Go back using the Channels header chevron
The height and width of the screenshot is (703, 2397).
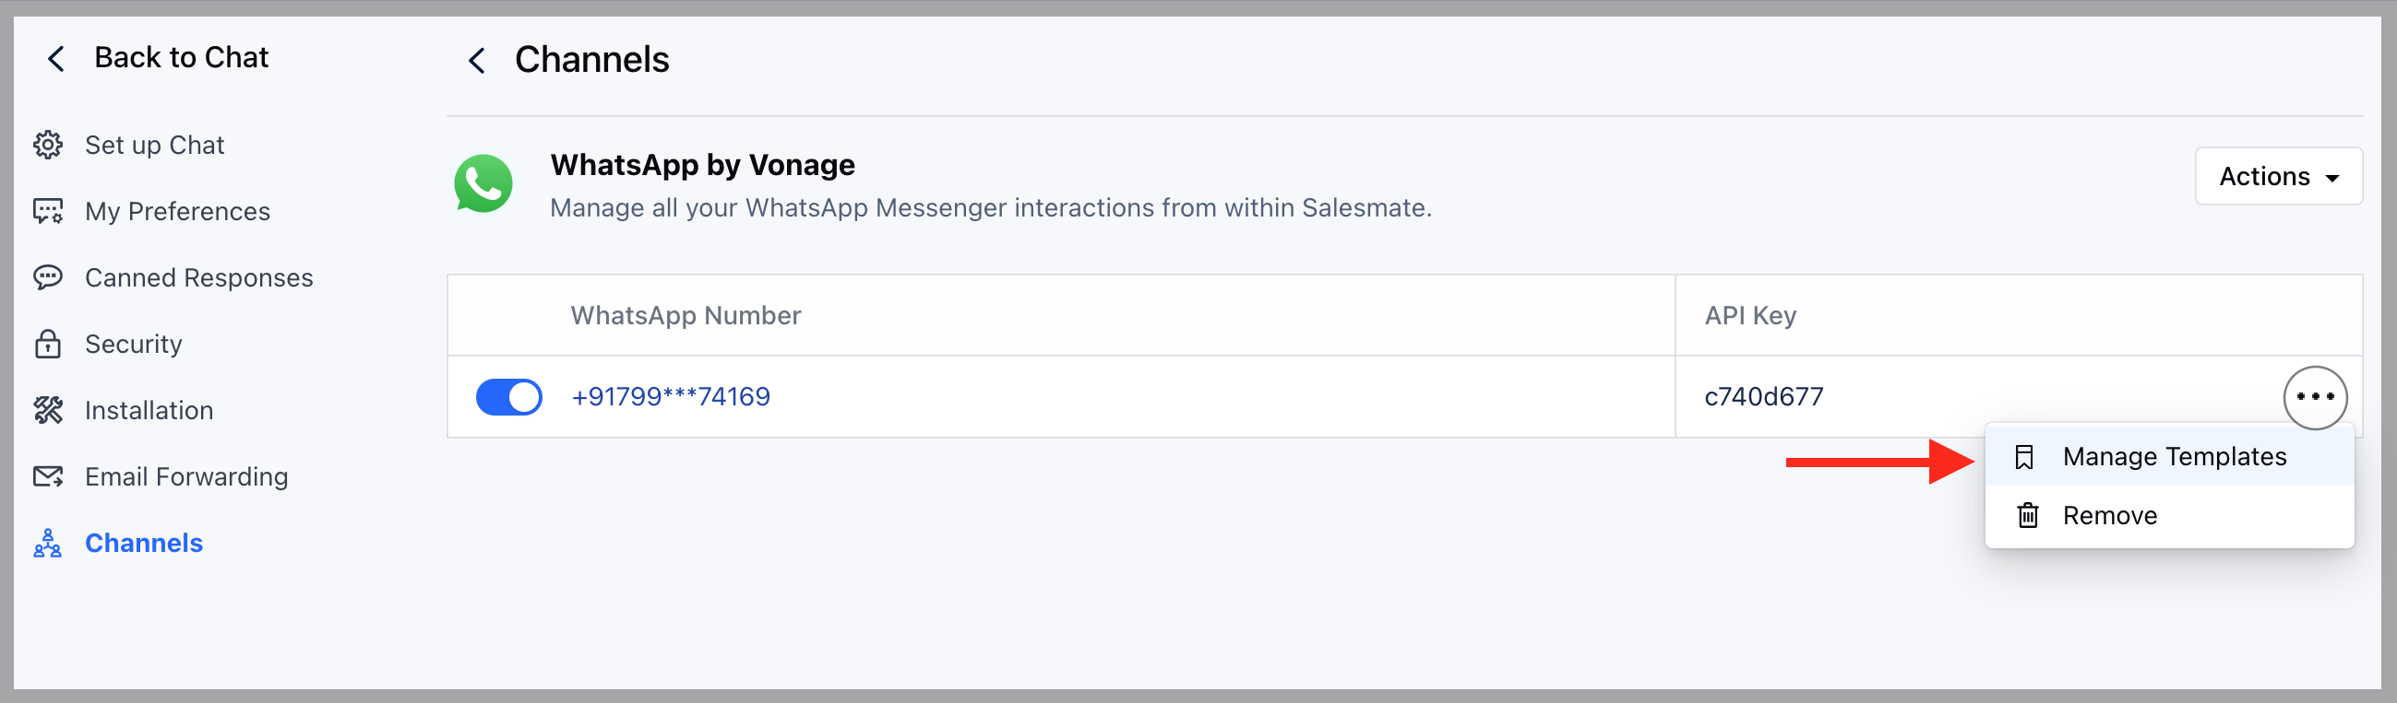476,61
